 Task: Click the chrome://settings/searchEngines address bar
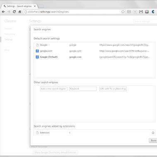point(74,12)
